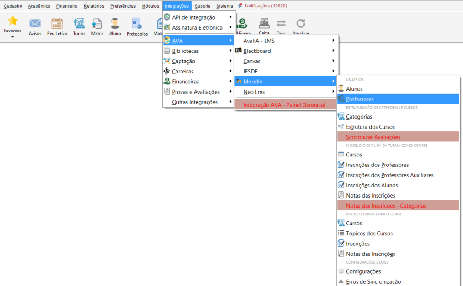Open the Financeiro menu
Image resolution: width=463 pixels, height=286 pixels.
[67, 6]
